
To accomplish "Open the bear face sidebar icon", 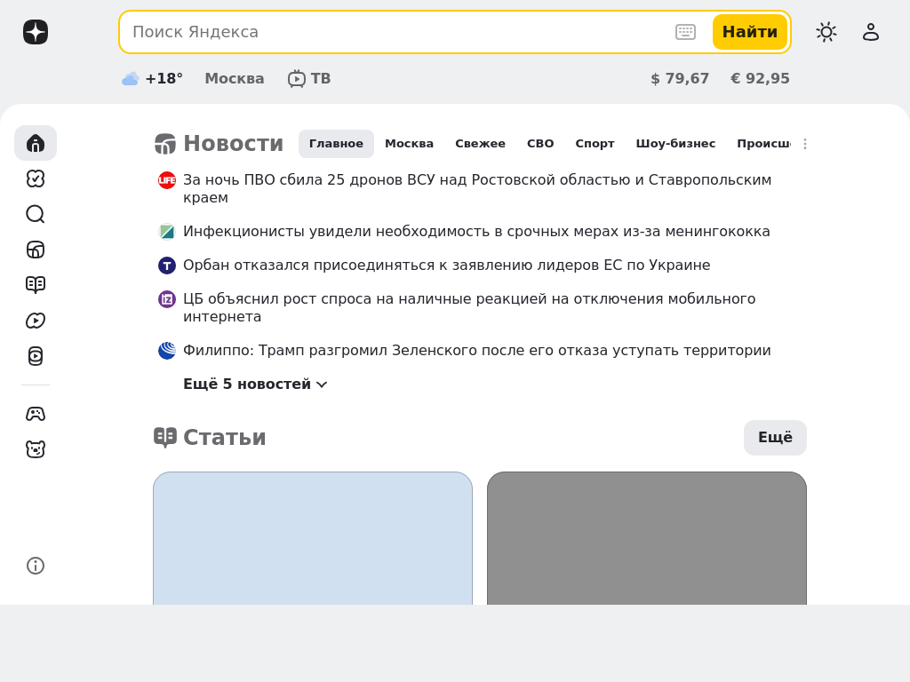I will click(36, 448).
